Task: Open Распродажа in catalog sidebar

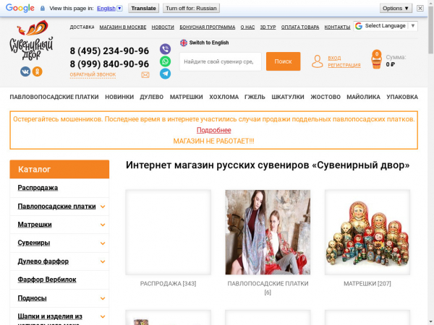Action: [38, 188]
